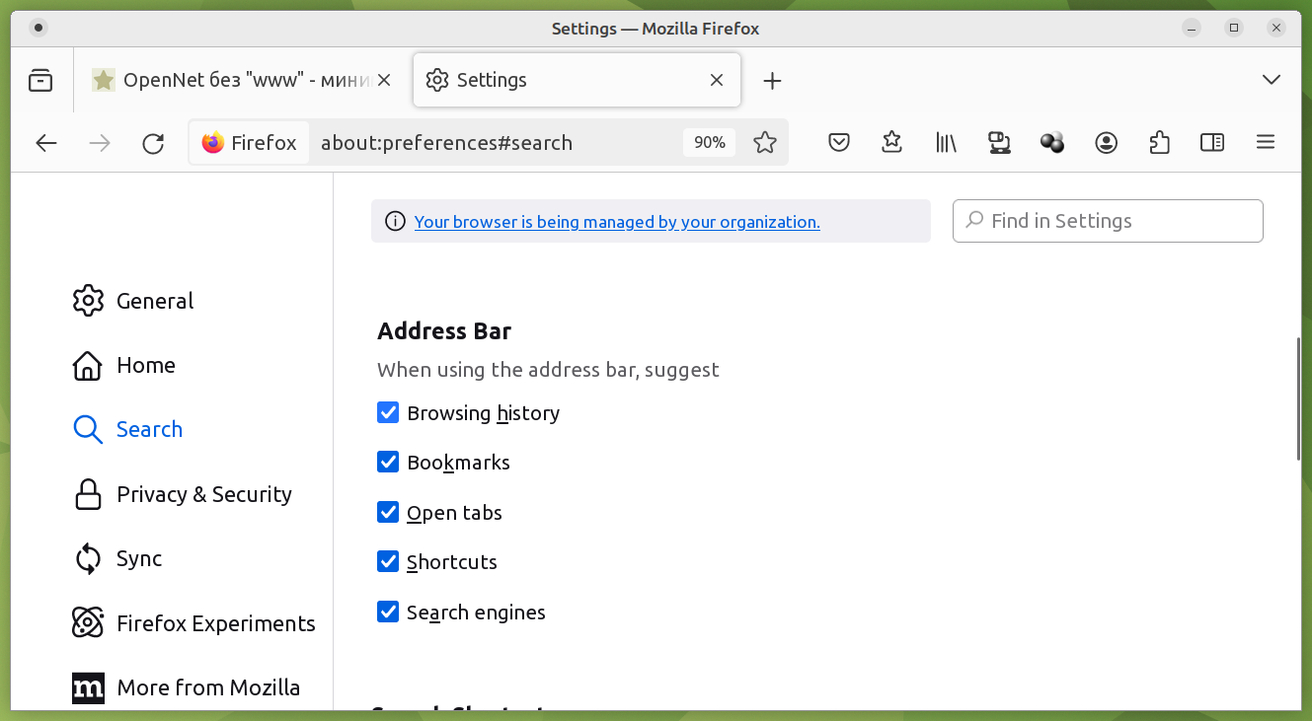1312x721 pixels.
Task: Open a new tab with plus button
Action: click(x=772, y=80)
